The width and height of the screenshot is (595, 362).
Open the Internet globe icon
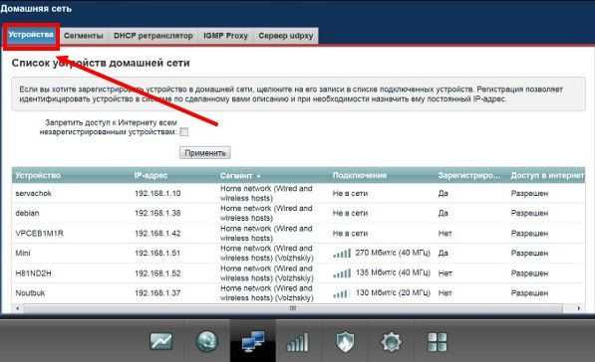(207, 341)
